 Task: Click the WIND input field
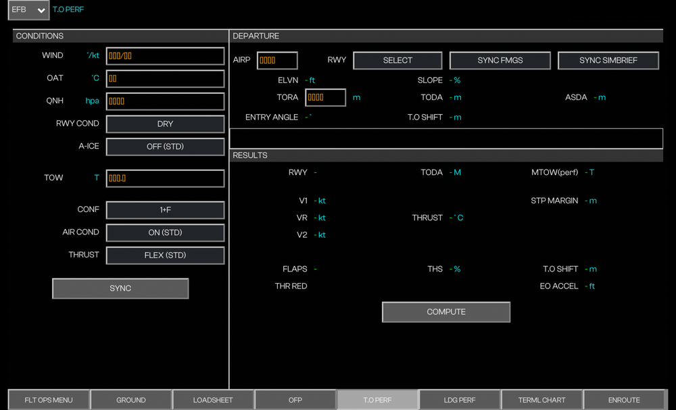click(x=165, y=56)
